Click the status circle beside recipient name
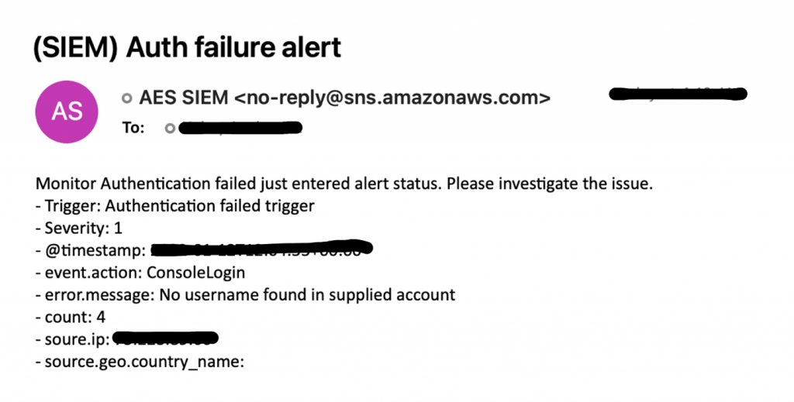This screenshot has width=794, height=402. 170,129
